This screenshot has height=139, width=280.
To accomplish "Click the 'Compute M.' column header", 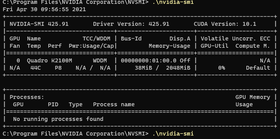I will (253, 46).
